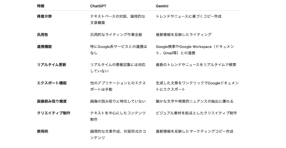The width and height of the screenshot is (286, 148).
Task: Click Gemini cell about ビジュアル素材 creative
Action: (196, 113)
